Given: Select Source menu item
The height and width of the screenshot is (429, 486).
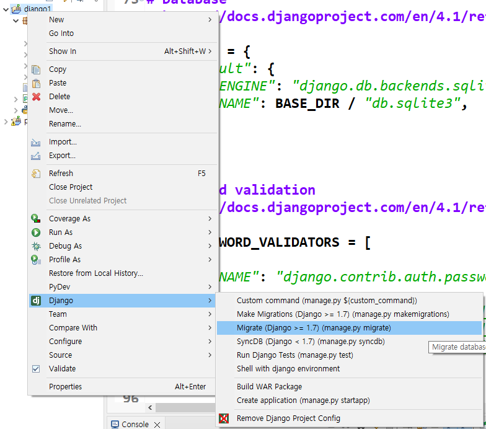Looking at the screenshot, I should tap(122, 355).
